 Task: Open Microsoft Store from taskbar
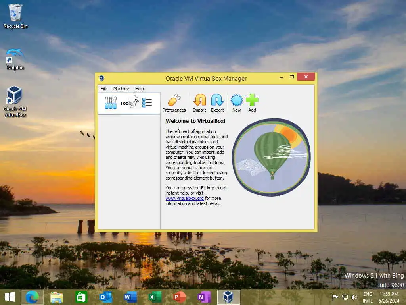81,297
